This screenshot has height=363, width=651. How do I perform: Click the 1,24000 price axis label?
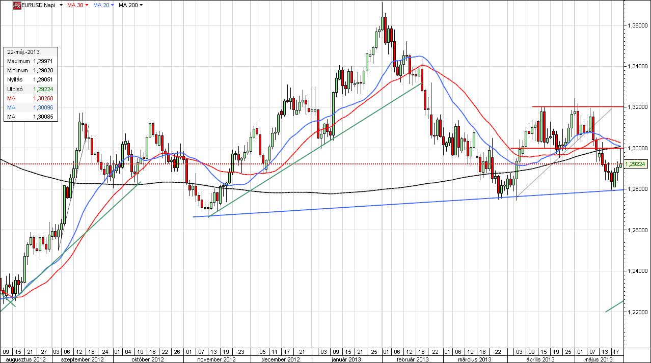pyautogui.click(x=637, y=271)
